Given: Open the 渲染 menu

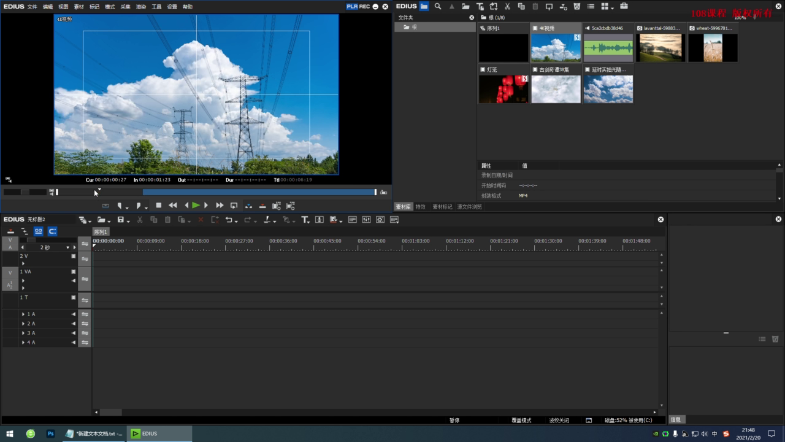Looking at the screenshot, I should [141, 7].
